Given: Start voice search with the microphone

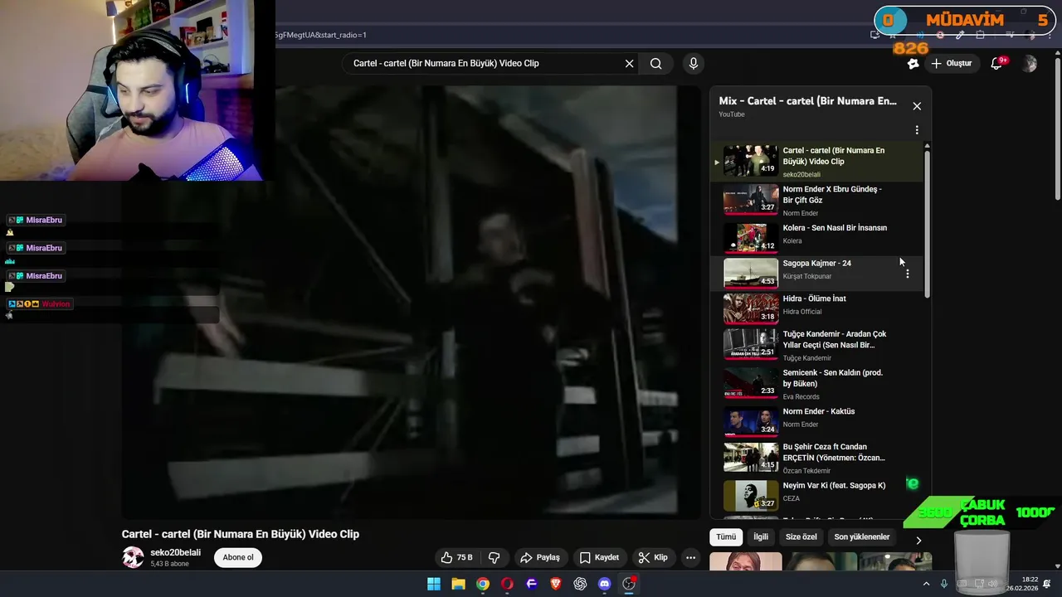Looking at the screenshot, I should [x=694, y=64].
